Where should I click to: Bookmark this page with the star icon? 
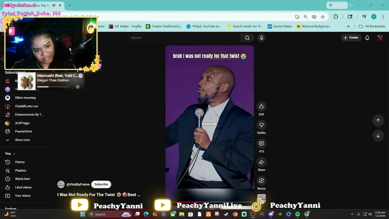click(323, 17)
